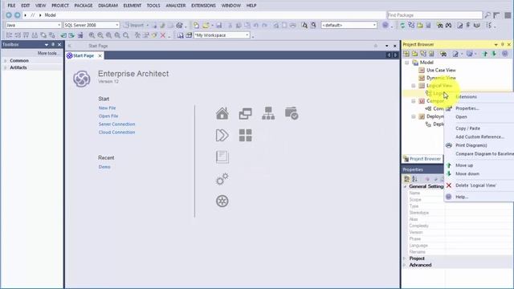Expand the Project properties section

(x=405, y=258)
